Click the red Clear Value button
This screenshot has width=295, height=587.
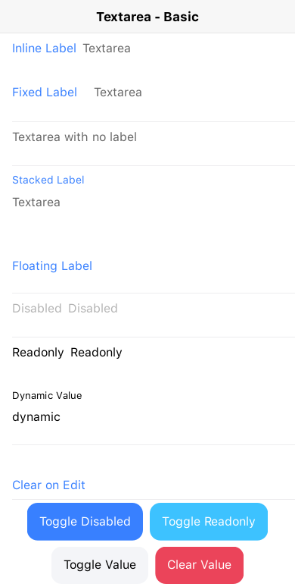click(x=200, y=564)
